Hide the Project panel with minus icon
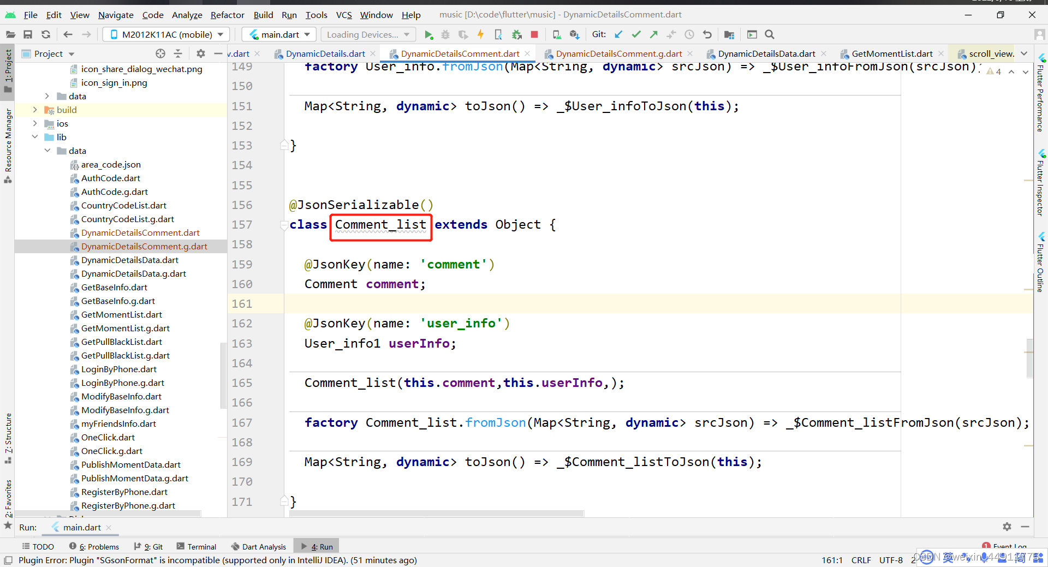Viewport: 1048px width, 567px height. point(218,53)
